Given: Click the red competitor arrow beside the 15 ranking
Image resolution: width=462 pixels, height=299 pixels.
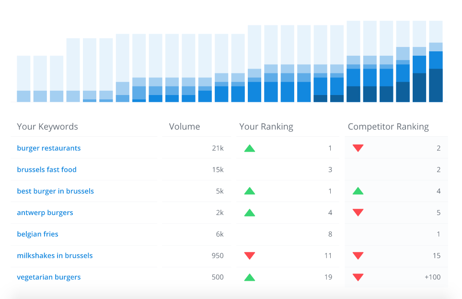Looking at the screenshot, I should [x=358, y=256].
